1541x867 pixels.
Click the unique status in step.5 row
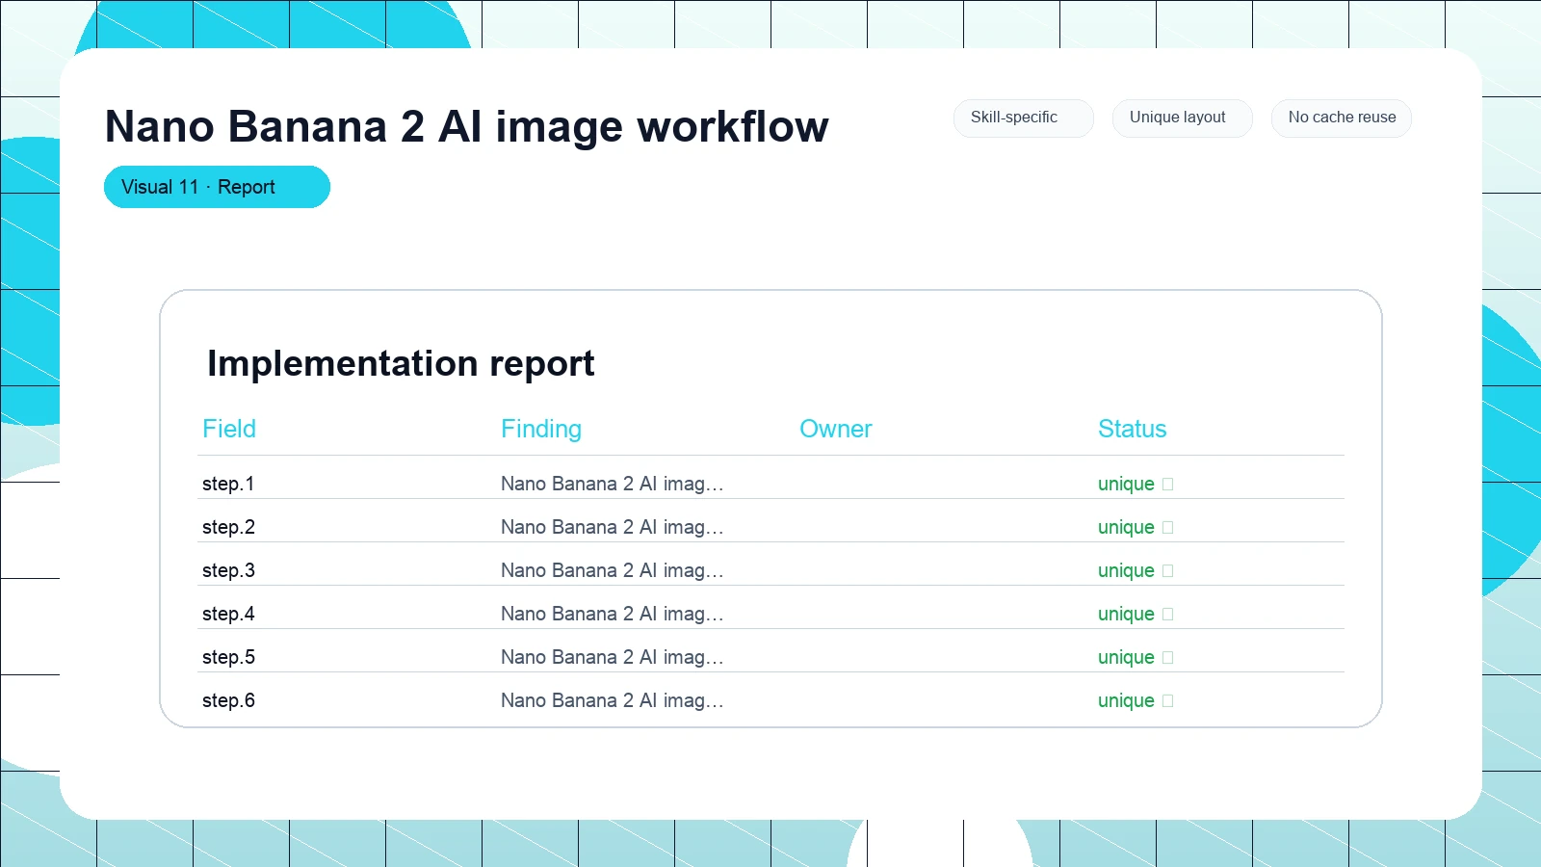pyautogui.click(x=1126, y=657)
